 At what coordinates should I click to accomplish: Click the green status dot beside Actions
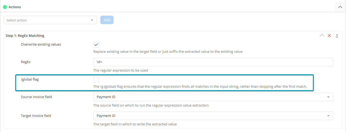5,7
